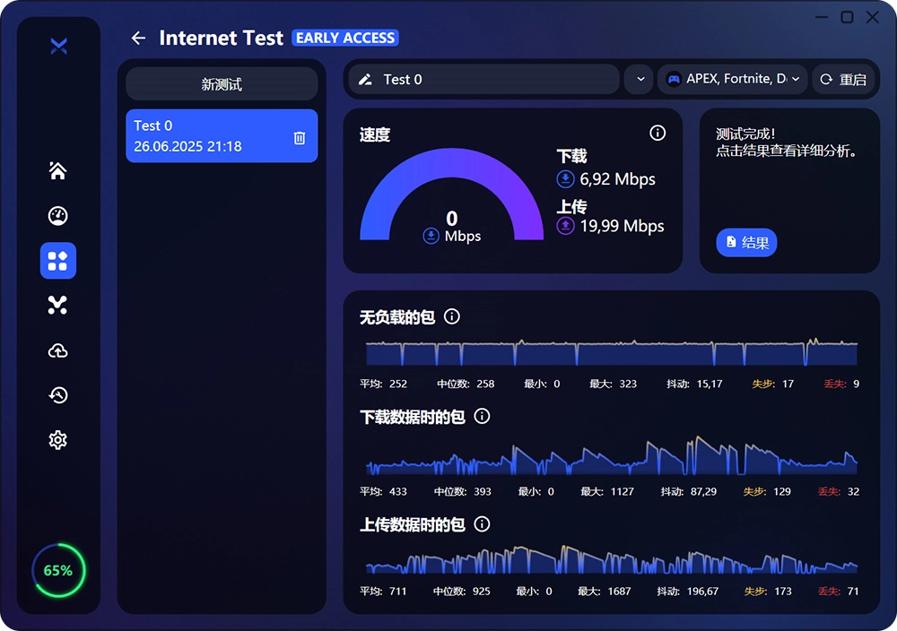Open the APEX, Fortnite games dropdown
Image resolution: width=897 pixels, height=631 pixels.
tap(732, 80)
